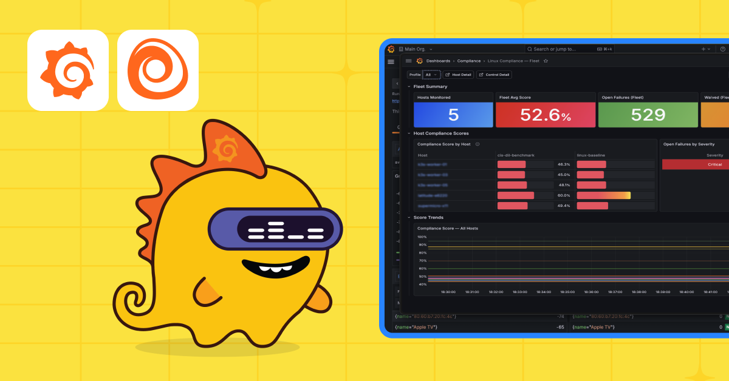The width and height of the screenshot is (729, 381).
Task: Click the red Critical severity bar
Action: (696, 164)
